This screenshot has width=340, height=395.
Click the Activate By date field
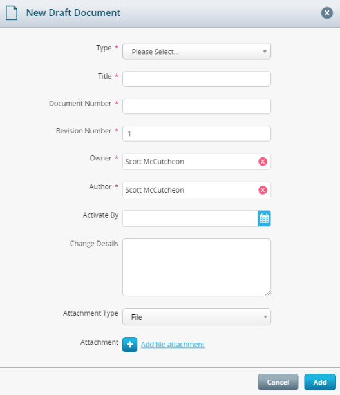[190, 218]
